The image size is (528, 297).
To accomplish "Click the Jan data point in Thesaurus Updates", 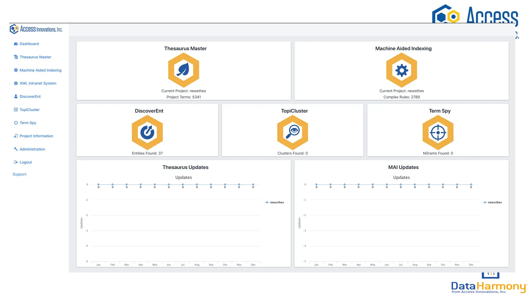I will (98, 185).
